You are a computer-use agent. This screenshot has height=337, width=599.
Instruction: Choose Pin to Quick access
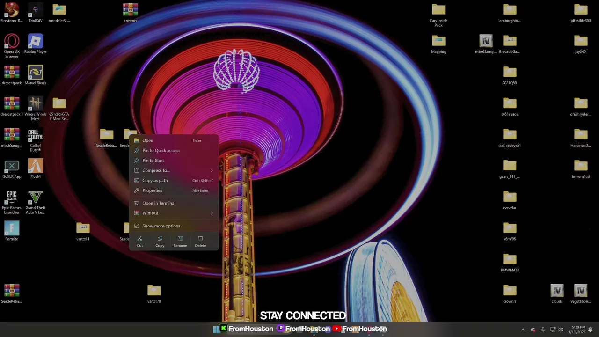click(x=174, y=150)
